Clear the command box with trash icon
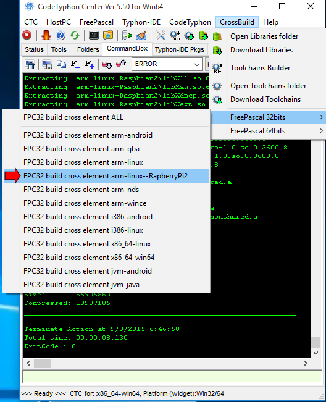This screenshot has width=326, height=402. click(30, 64)
